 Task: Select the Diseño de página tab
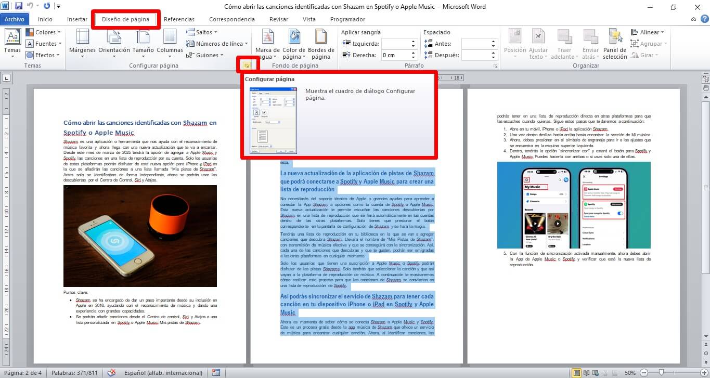tap(125, 19)
